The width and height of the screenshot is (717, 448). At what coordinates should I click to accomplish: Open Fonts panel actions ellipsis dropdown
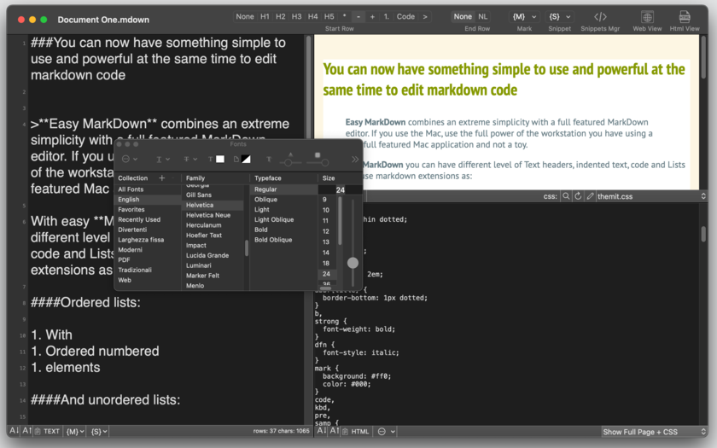point(130,159)
